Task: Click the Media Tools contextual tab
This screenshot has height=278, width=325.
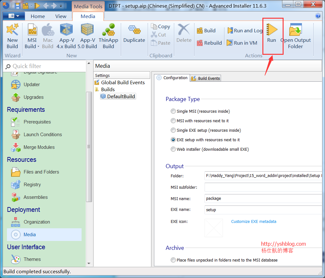Action: point(88,6)
